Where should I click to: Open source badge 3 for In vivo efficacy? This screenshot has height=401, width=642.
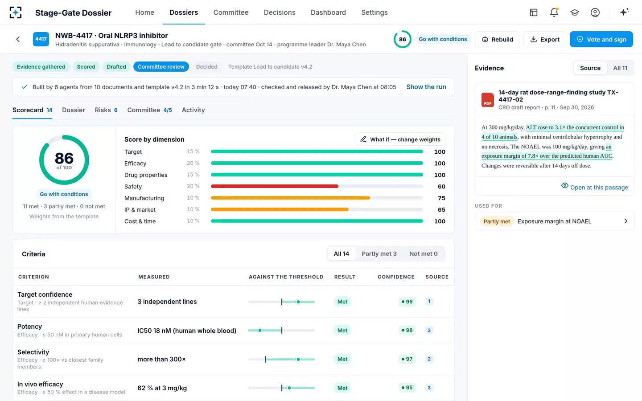pos(429,388)
